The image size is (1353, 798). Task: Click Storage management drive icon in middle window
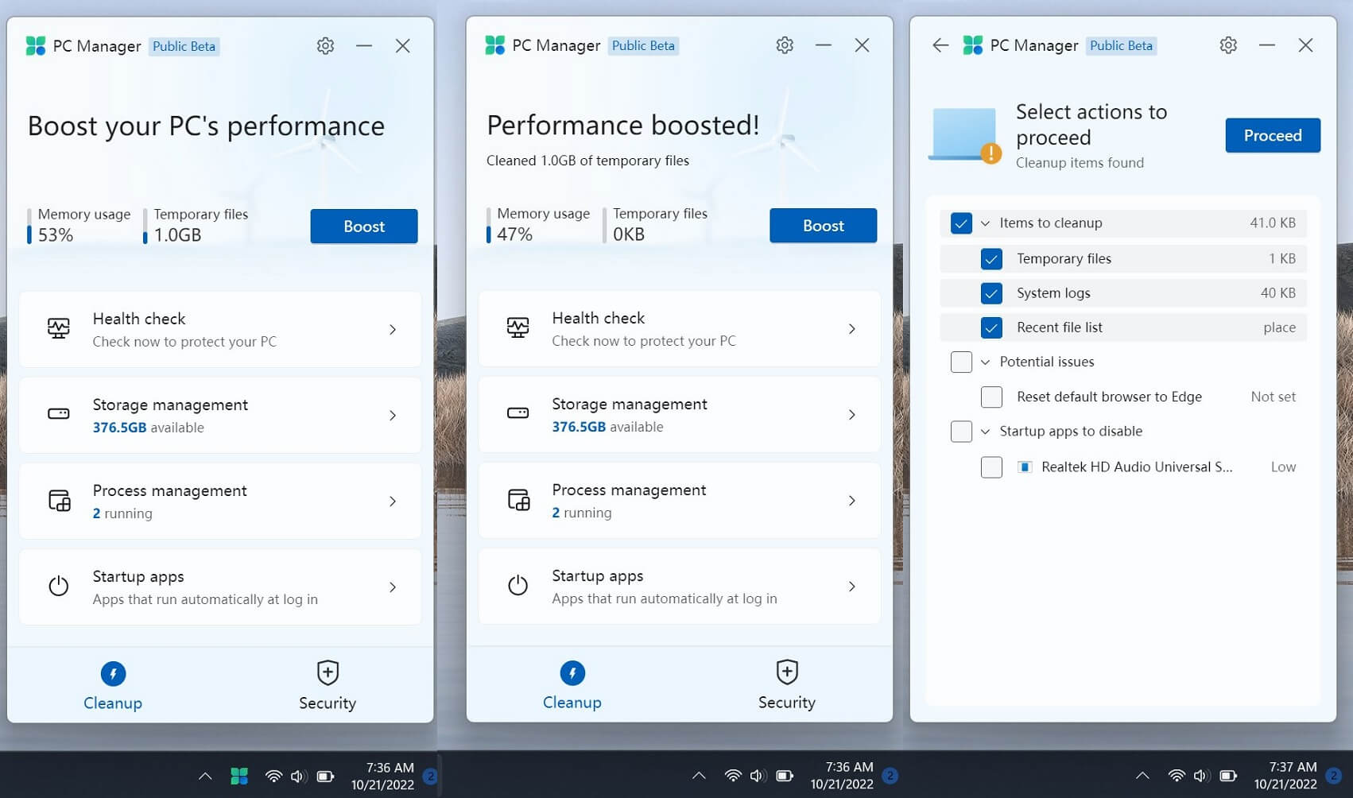pos(518,413)
